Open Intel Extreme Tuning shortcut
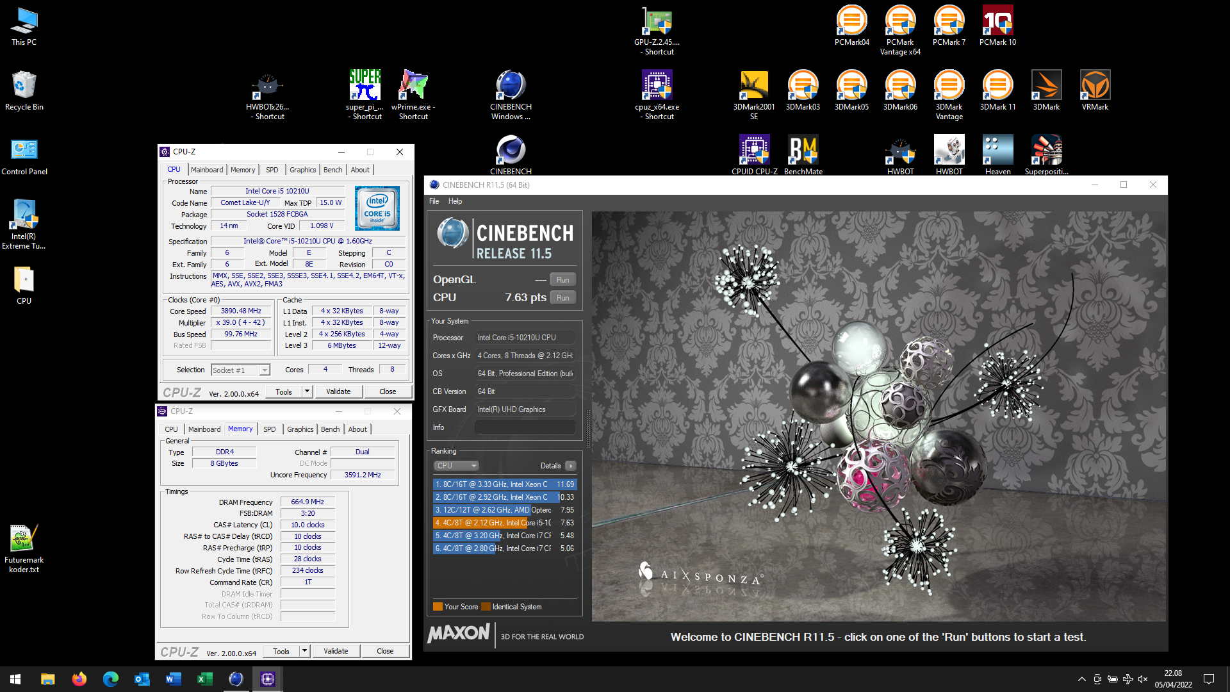 tap(24, 224)
